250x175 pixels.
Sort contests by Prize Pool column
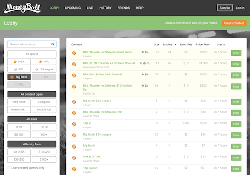(x=203, y=44)
